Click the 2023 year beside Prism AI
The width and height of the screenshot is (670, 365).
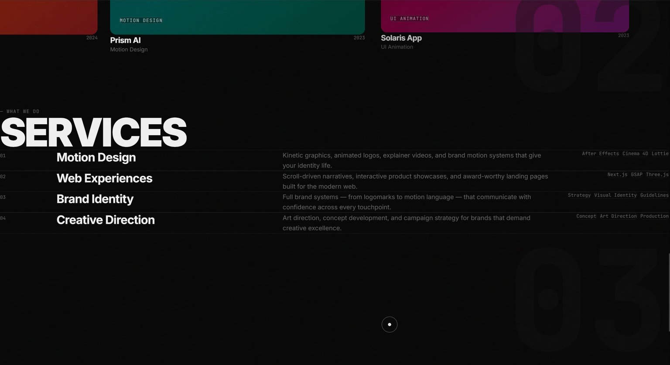pos(359,38)
